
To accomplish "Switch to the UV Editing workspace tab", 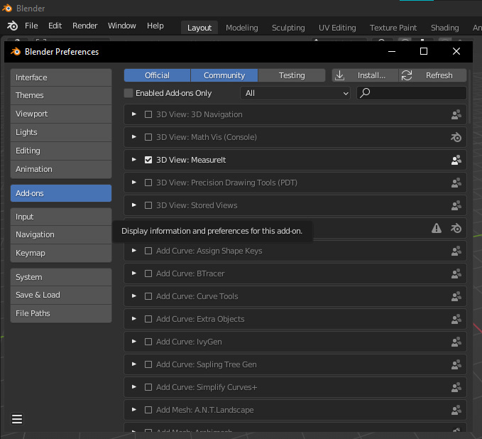I will [x=337, y=28].
